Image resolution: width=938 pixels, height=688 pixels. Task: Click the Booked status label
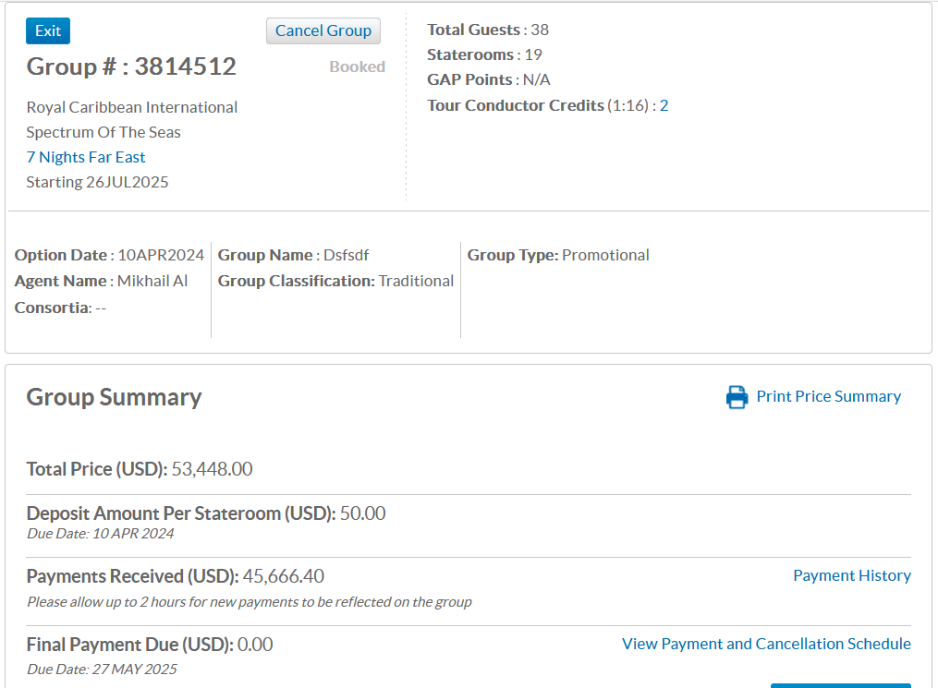357,66
